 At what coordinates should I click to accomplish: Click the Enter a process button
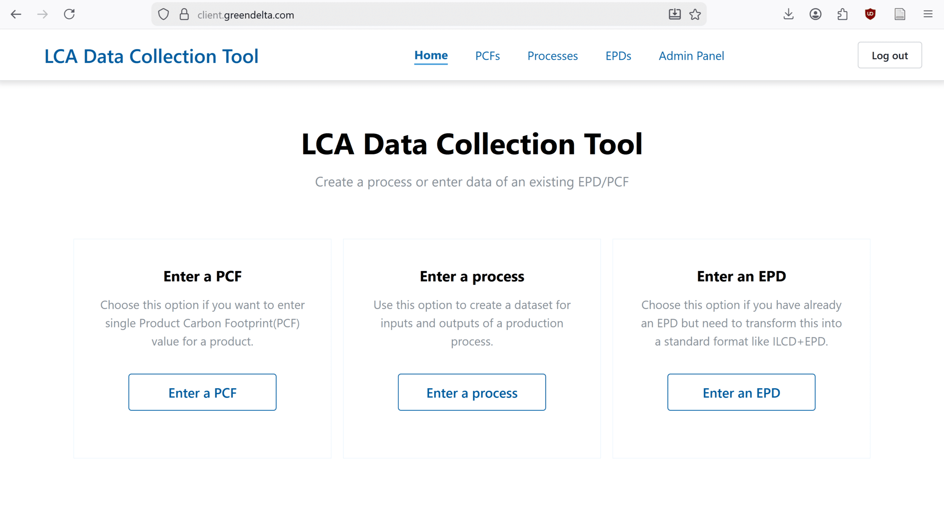tap(472, 392)
